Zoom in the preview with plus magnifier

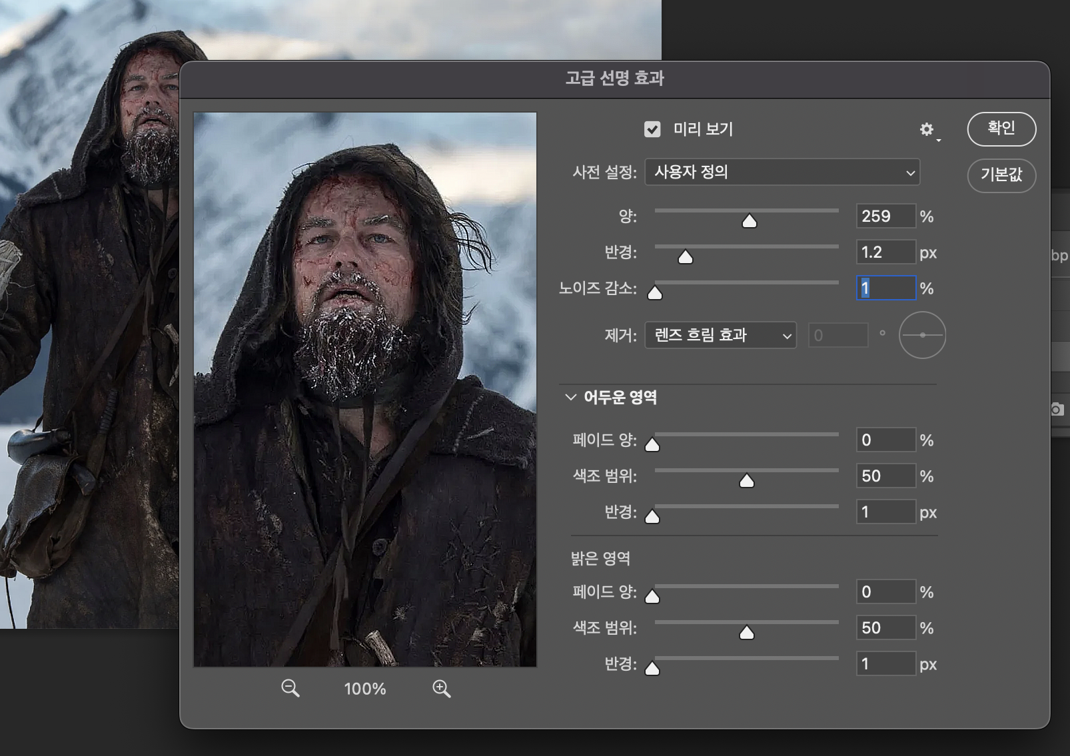(x=441, y=688)
